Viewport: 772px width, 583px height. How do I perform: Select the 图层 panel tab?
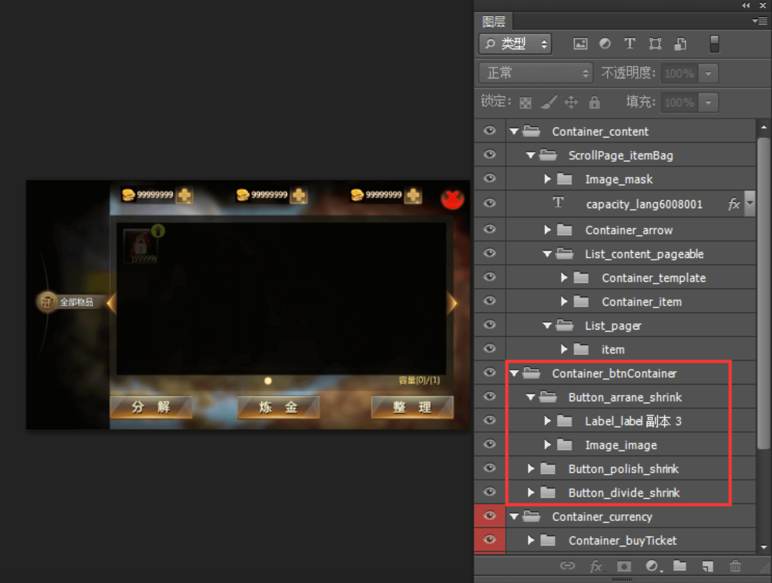pyautogui.click(x=493, y=22)
